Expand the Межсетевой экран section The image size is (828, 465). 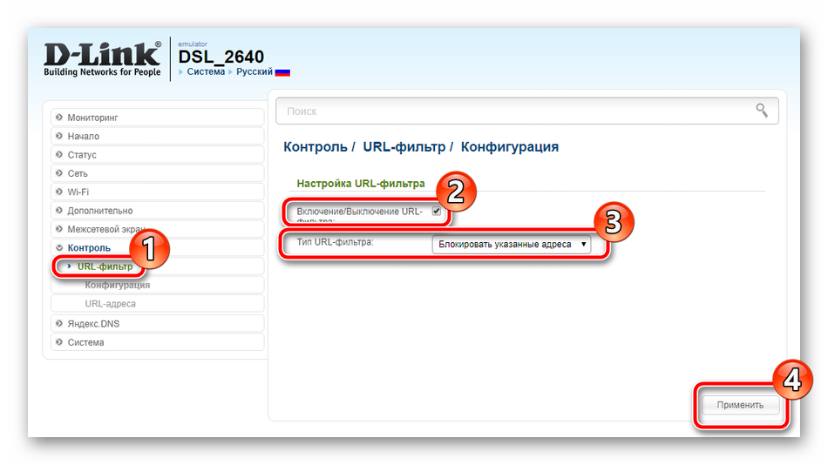point(158,229)
